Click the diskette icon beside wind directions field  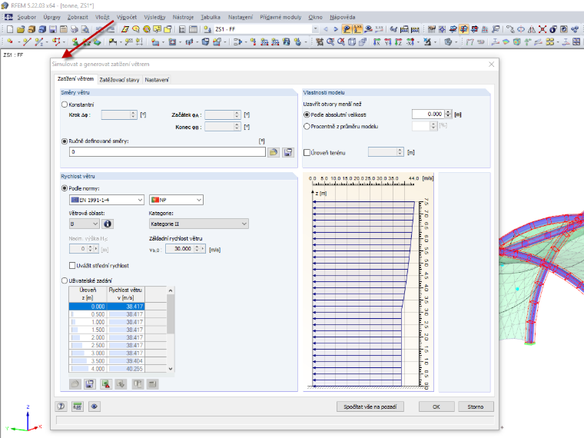coord(288,152)
